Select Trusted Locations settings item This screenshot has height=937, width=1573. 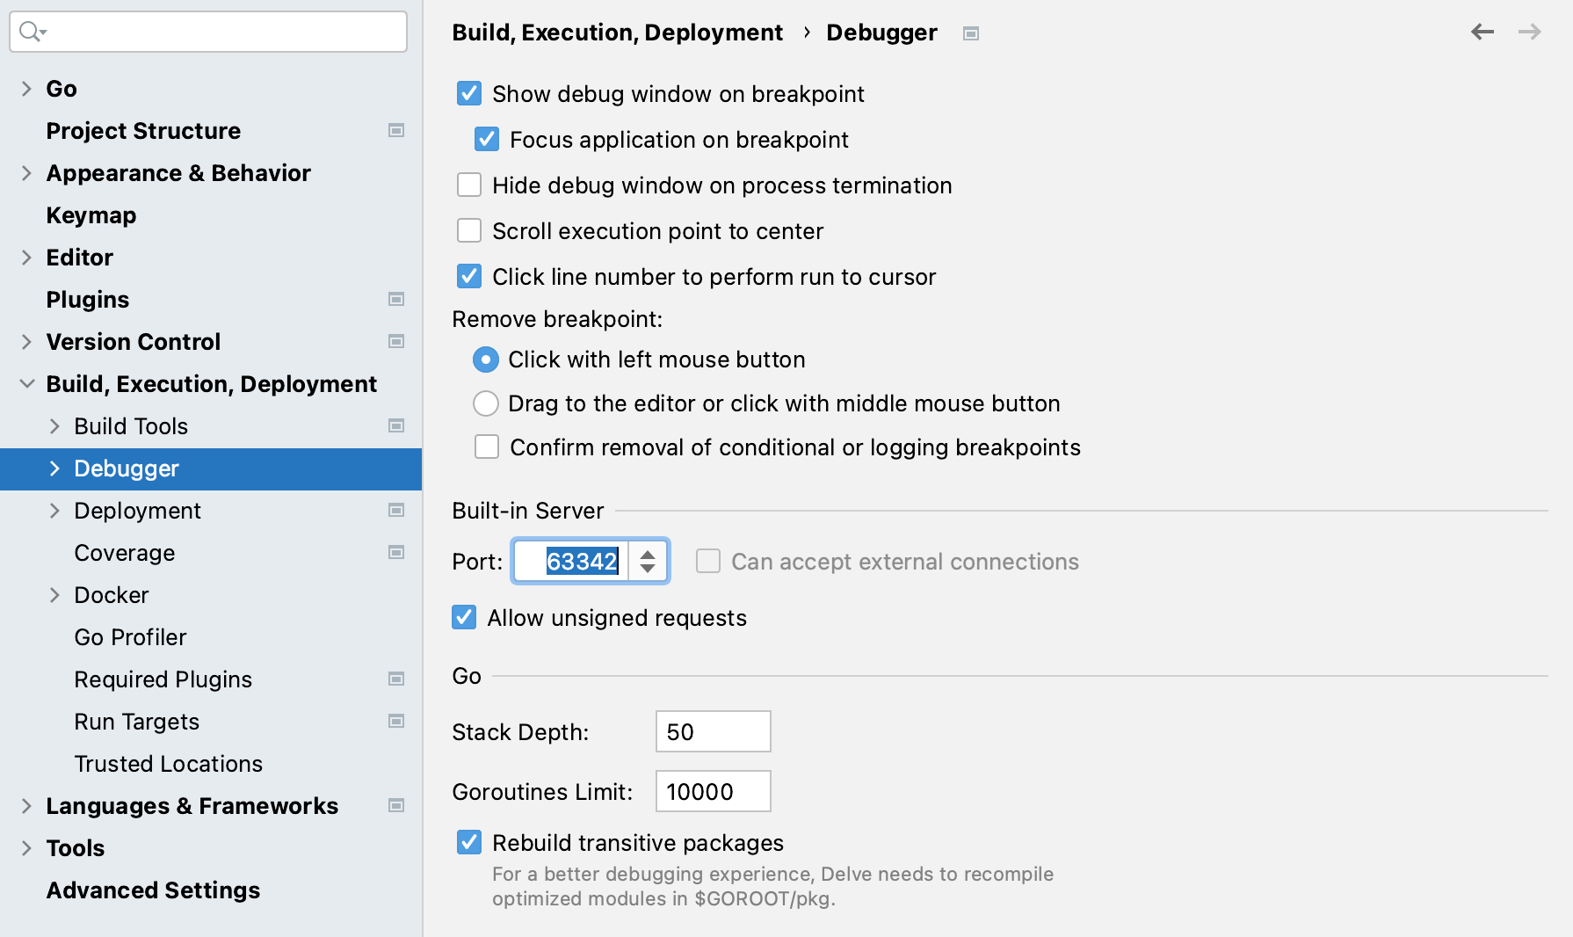168,764
